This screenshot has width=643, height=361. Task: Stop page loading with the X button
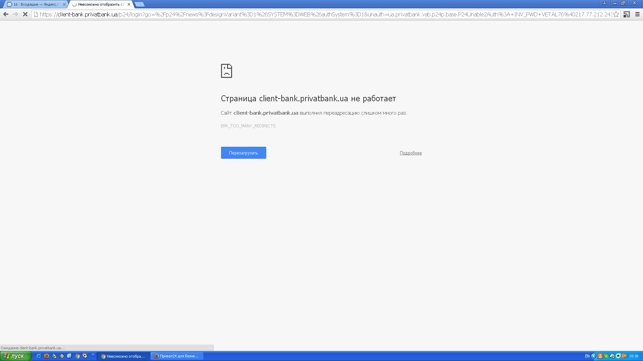coord(25,14)
